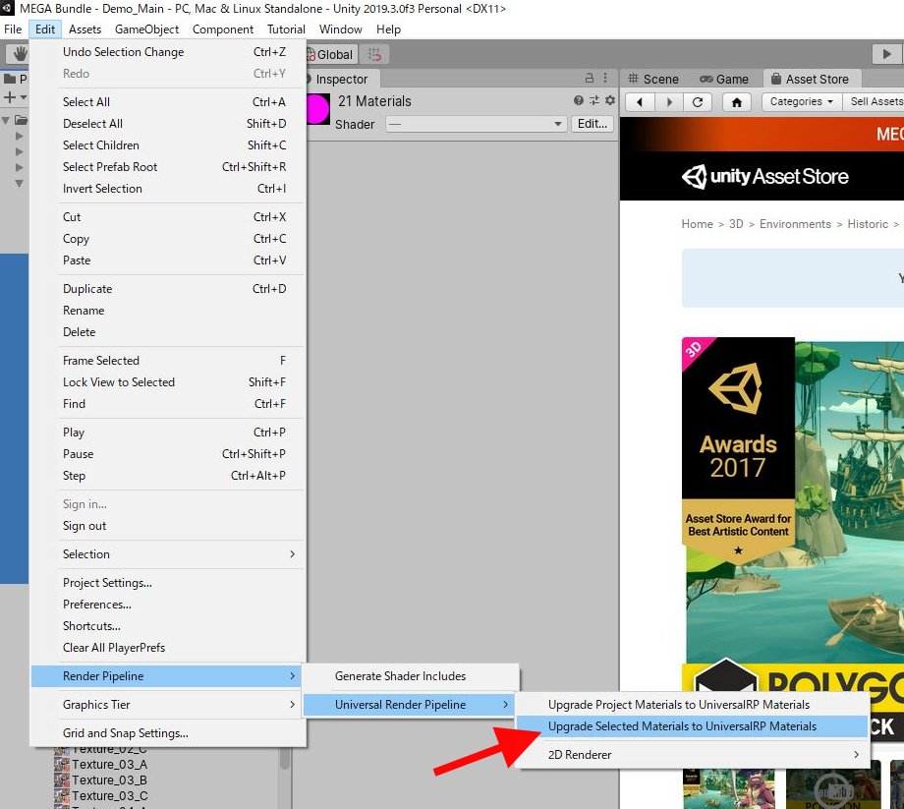The image size is (904, 809).
Task: Go forward in Asset Store
Action: [669, 102]
